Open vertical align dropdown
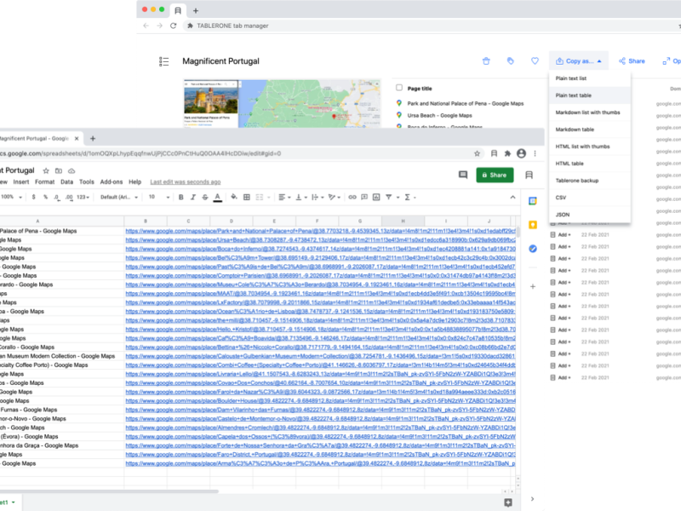This screenshot has height=511, width=681. 300,198
